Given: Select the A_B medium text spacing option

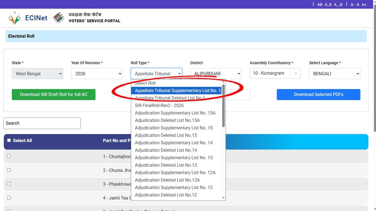Looking at the screenshot, I should point(328,4).
